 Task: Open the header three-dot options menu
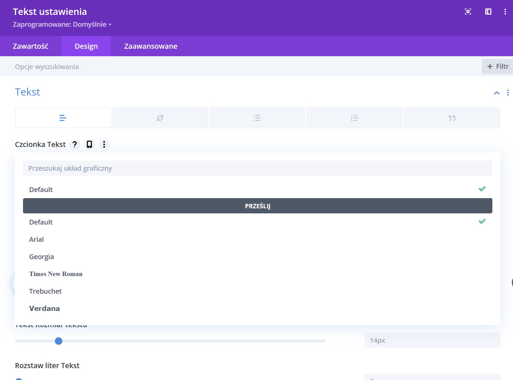coord(505,12)
